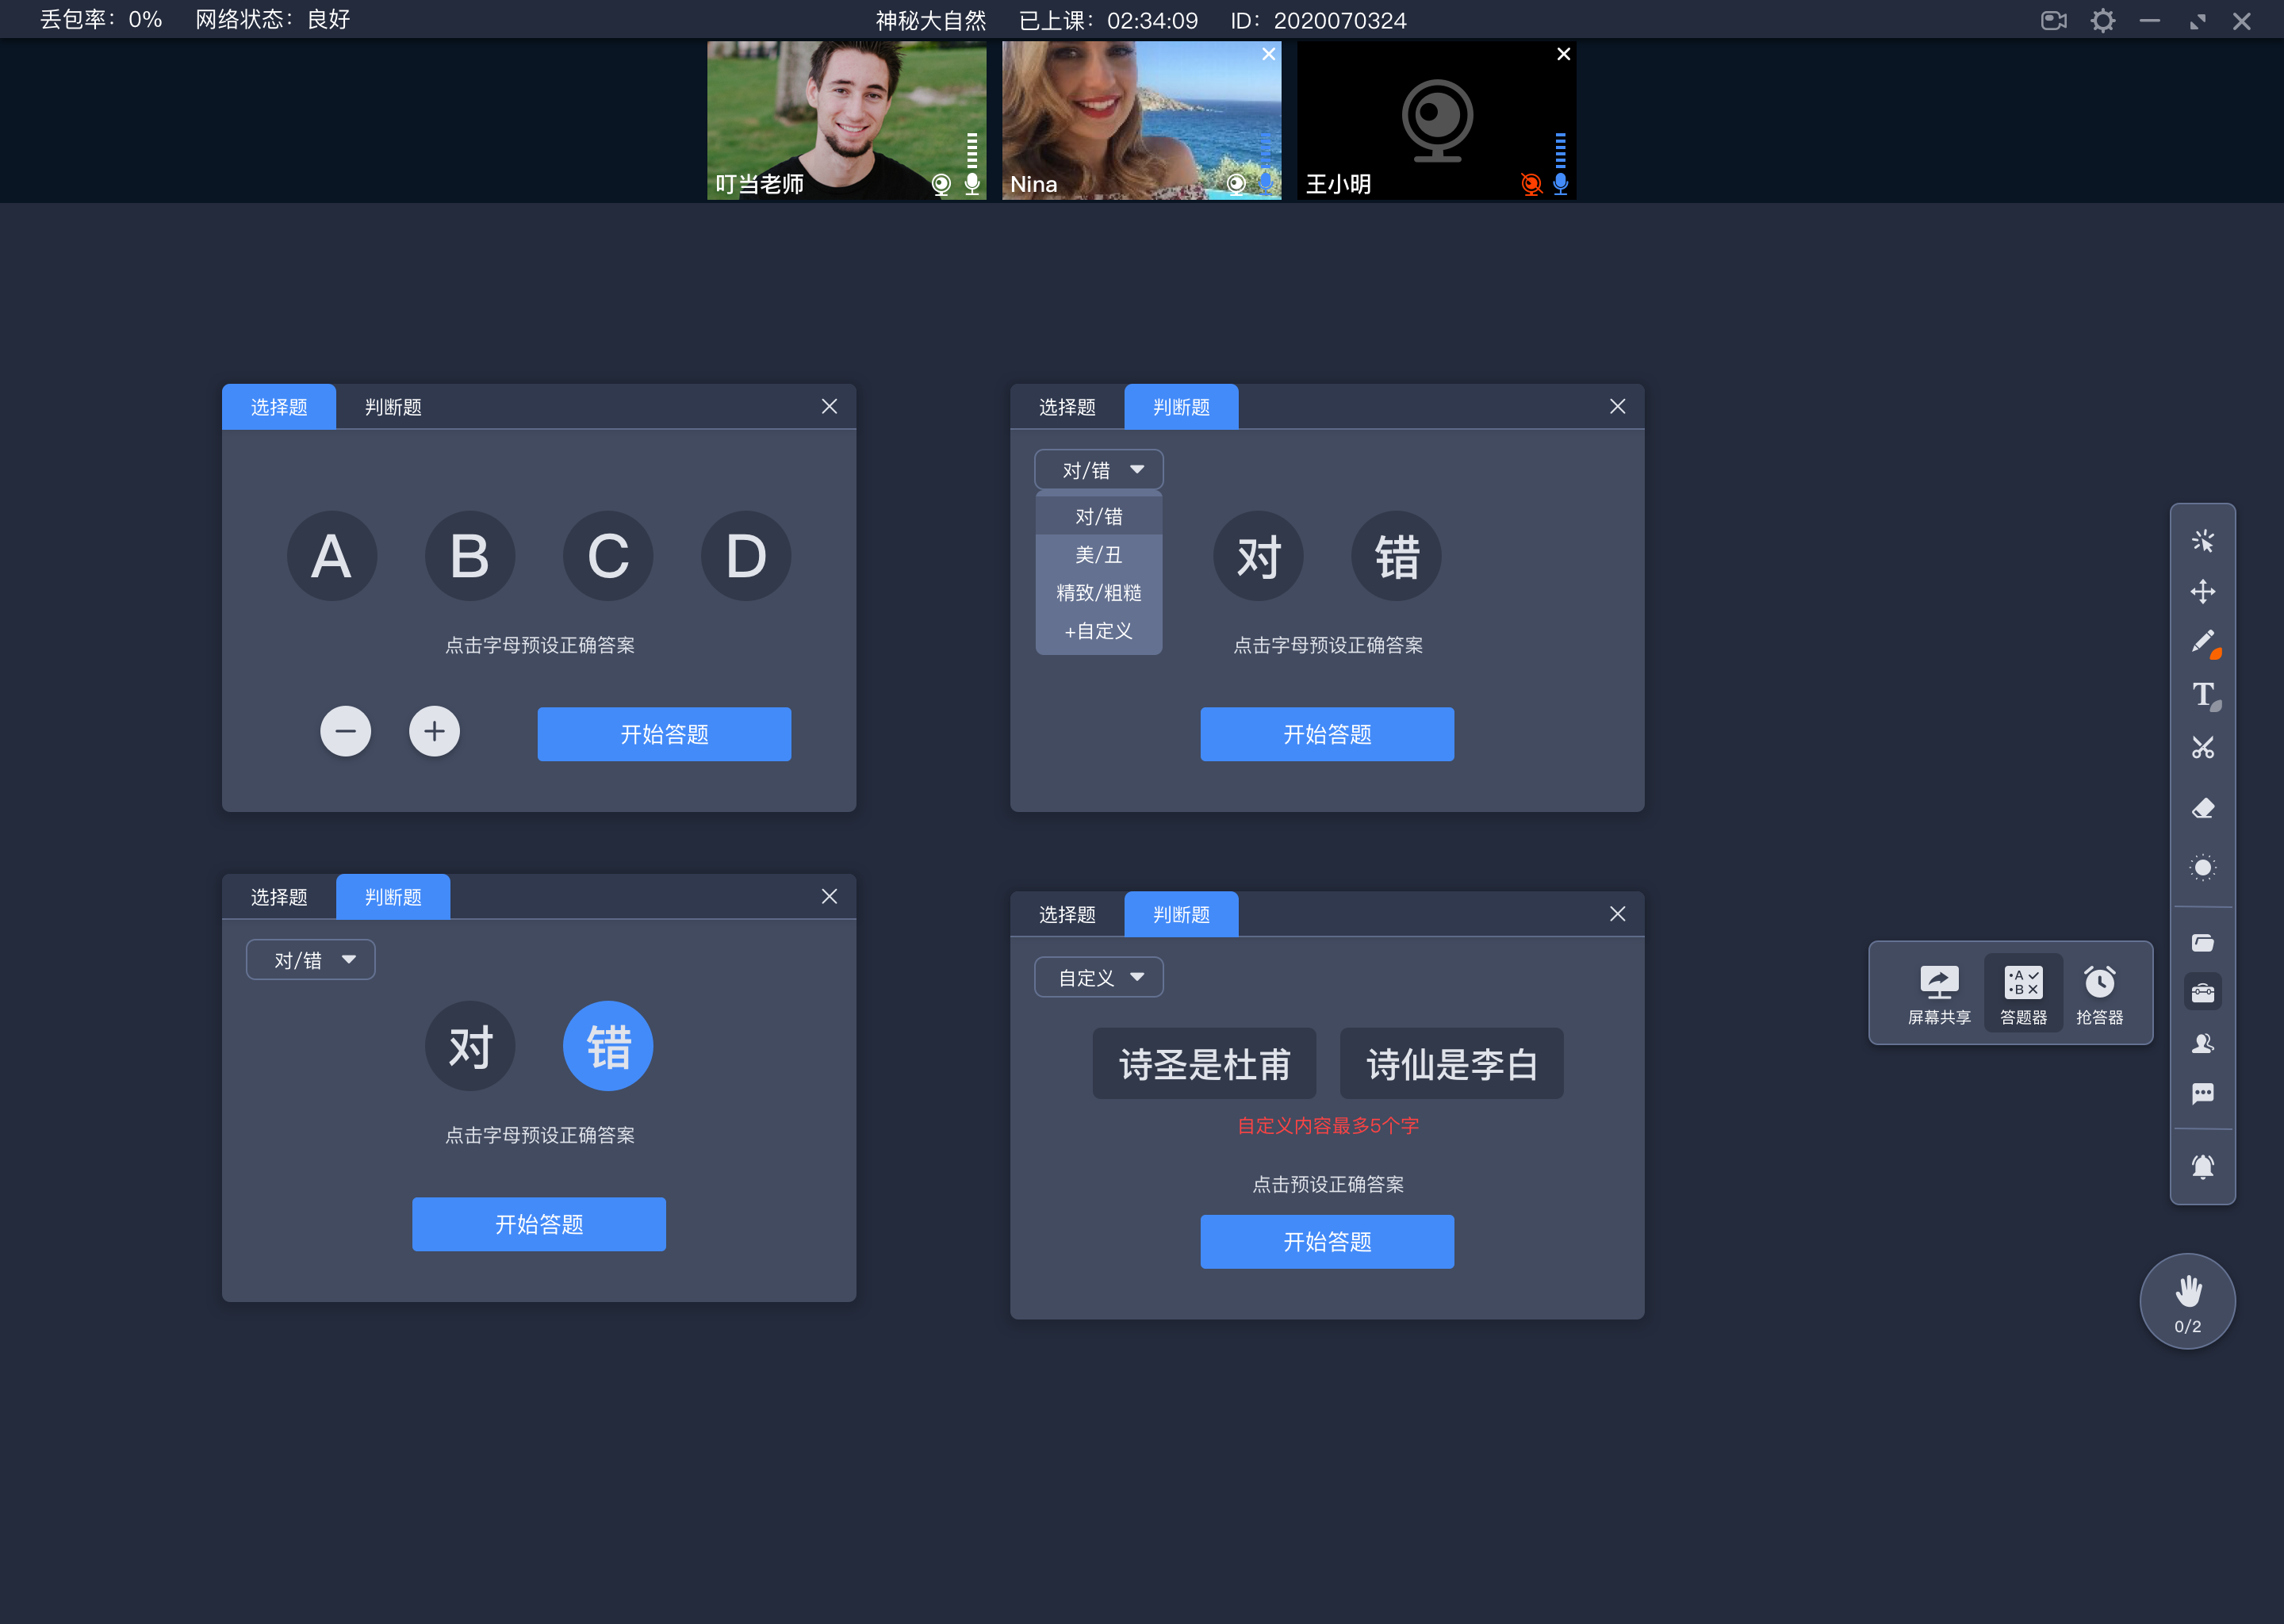Image resolution: width=2284 pixels, height=1624 pixels.
Task: Click plus button to add answer option
Action: coord(434,733)
